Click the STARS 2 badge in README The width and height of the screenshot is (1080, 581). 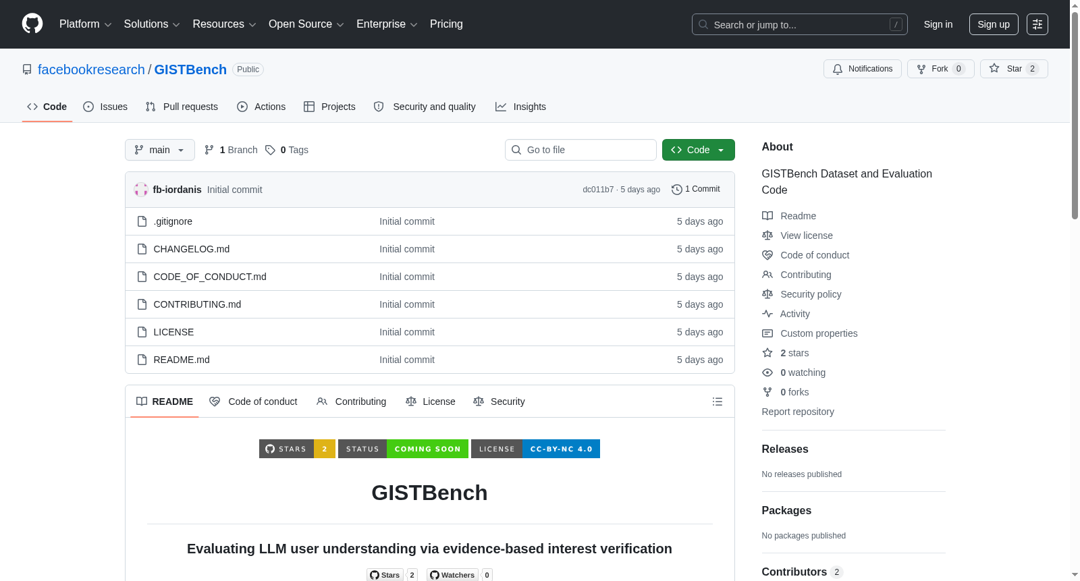[297, 449]
